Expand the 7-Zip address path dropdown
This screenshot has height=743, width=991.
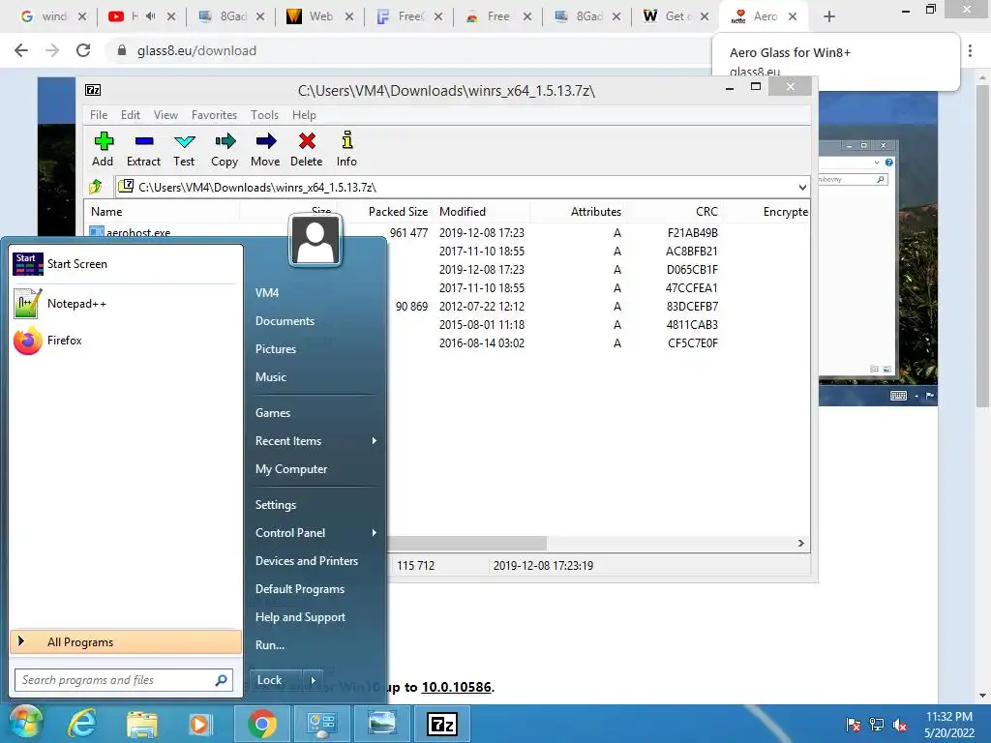click(x=802, y=187)
